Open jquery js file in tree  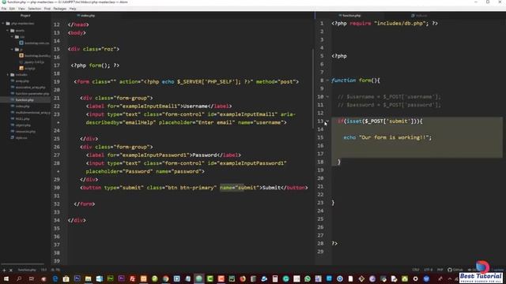click(x=32, y=62)
